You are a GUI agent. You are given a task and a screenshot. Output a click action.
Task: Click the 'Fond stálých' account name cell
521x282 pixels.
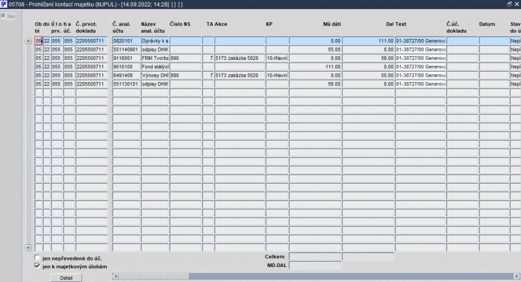tap(155, 67)
